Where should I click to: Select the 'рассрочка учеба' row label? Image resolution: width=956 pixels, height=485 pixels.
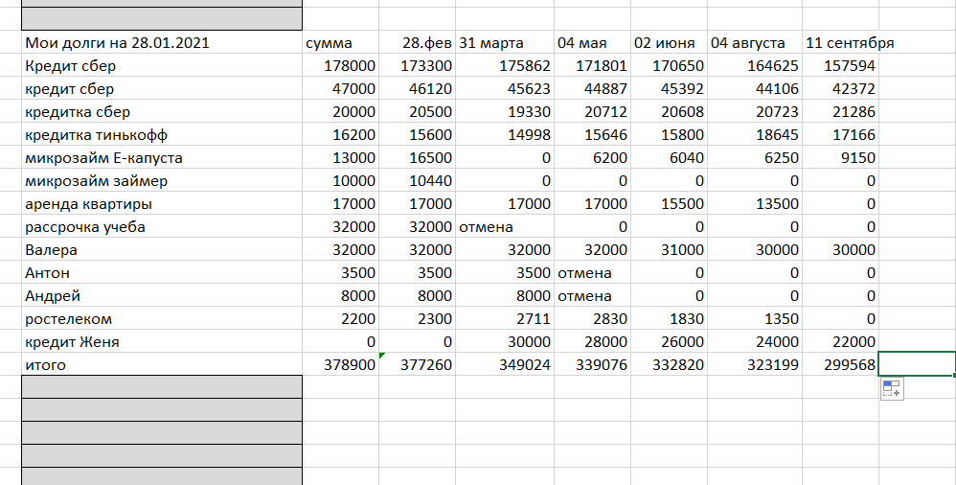[162, 226]
